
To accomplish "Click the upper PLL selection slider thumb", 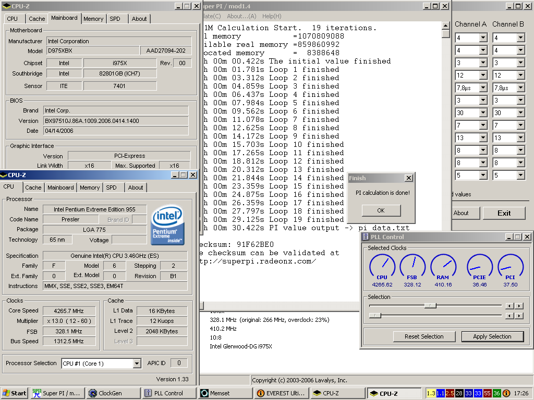I will click(430, 306).
